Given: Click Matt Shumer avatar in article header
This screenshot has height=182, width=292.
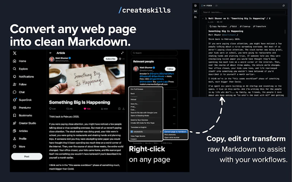Looking at the screenshot, I should pyautogui.click(x=51, y=59).
